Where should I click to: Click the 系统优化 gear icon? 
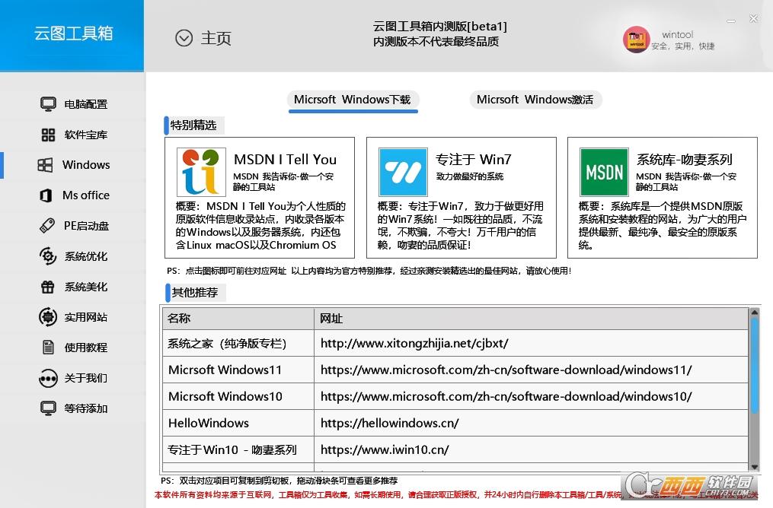point(48,256)
